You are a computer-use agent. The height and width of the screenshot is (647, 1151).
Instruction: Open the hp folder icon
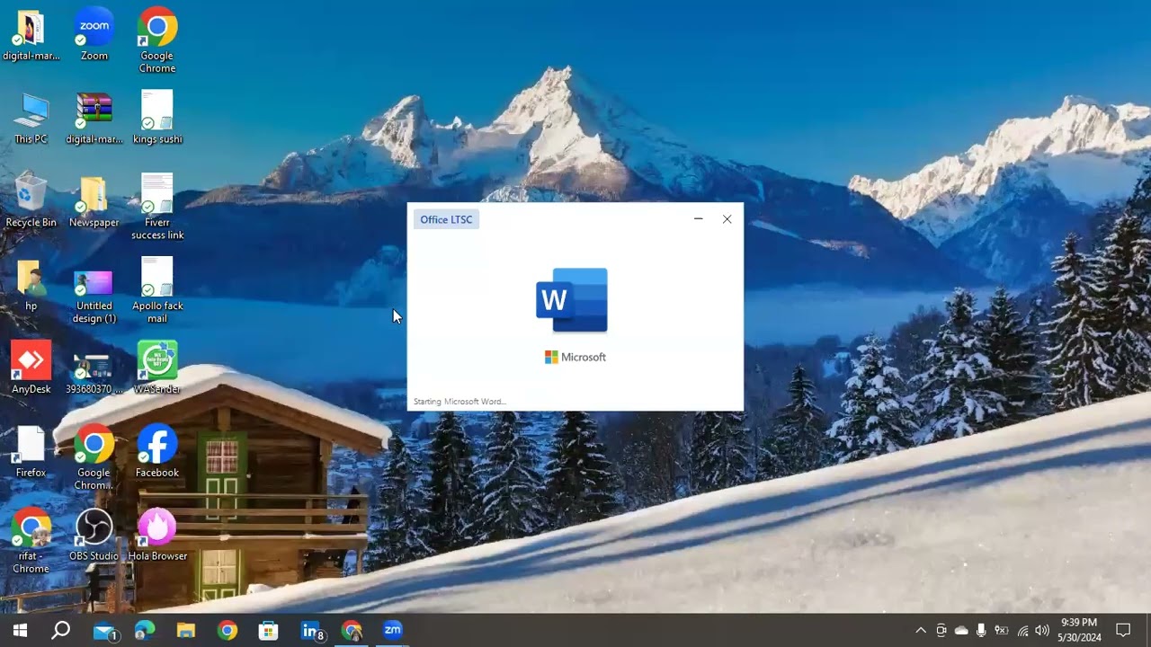pos(31,285)
